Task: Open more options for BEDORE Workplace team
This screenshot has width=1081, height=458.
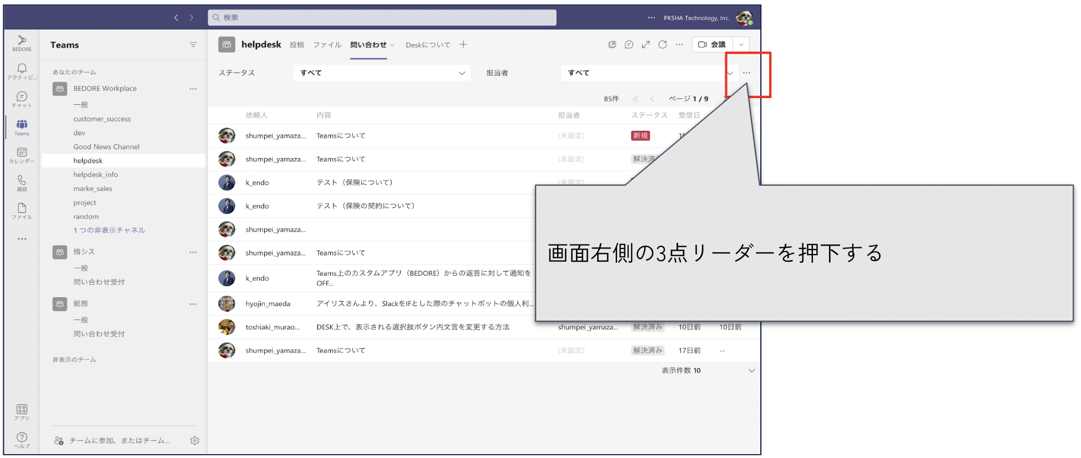Action: 193,89
